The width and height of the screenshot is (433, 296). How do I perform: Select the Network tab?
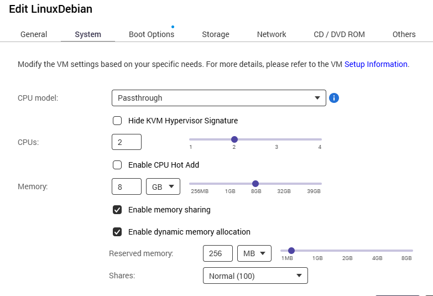pyautogui.click(x=272, y=34)
